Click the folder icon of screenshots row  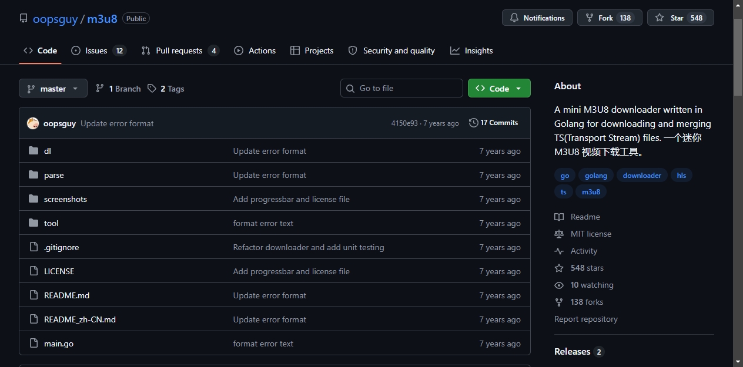(x=34, y=199)
